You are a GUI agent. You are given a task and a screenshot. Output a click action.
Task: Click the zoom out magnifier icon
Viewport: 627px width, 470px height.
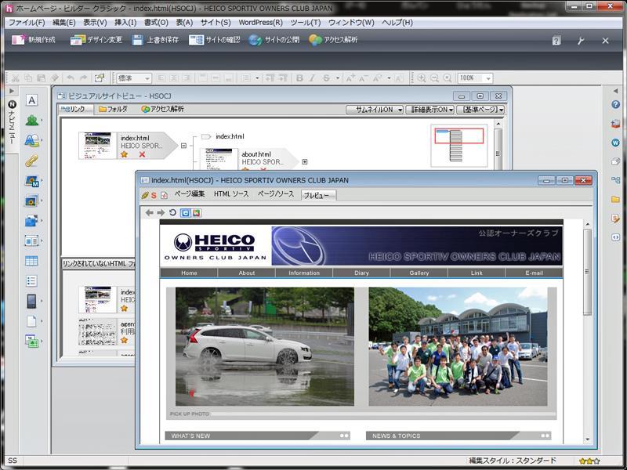tap(434, 78)
